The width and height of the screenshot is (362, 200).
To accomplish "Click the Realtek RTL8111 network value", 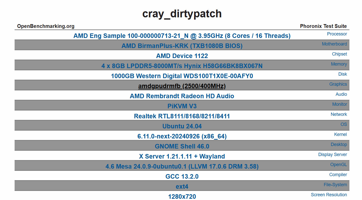I will (x=182, y=116).
